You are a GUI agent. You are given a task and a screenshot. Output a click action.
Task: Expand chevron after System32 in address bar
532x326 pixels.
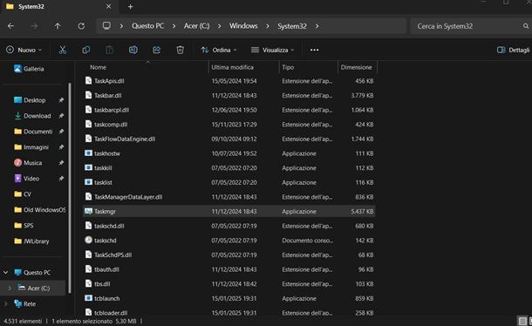[317, 26]
